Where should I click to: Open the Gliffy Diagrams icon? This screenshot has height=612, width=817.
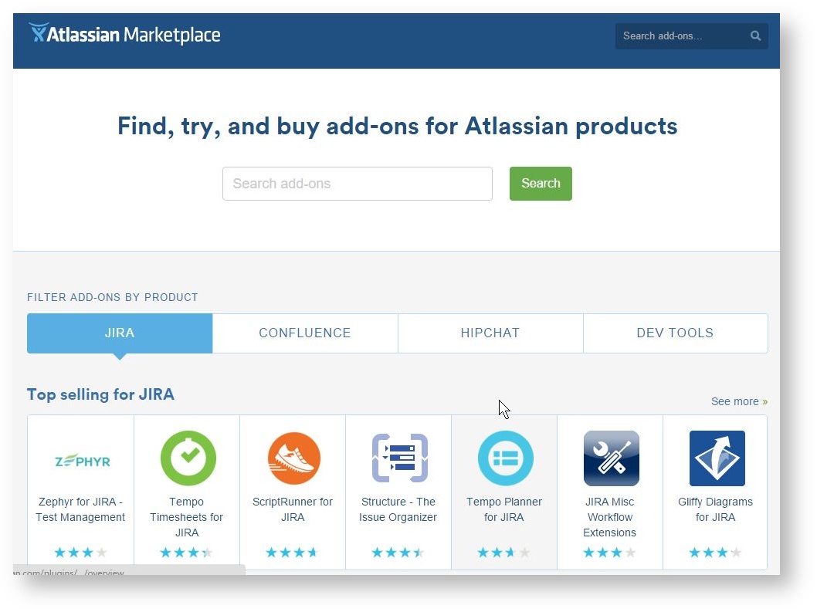point(717,458)
